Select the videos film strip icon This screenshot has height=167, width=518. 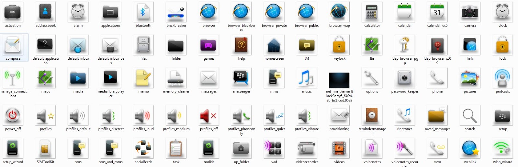tap(339, 149)
